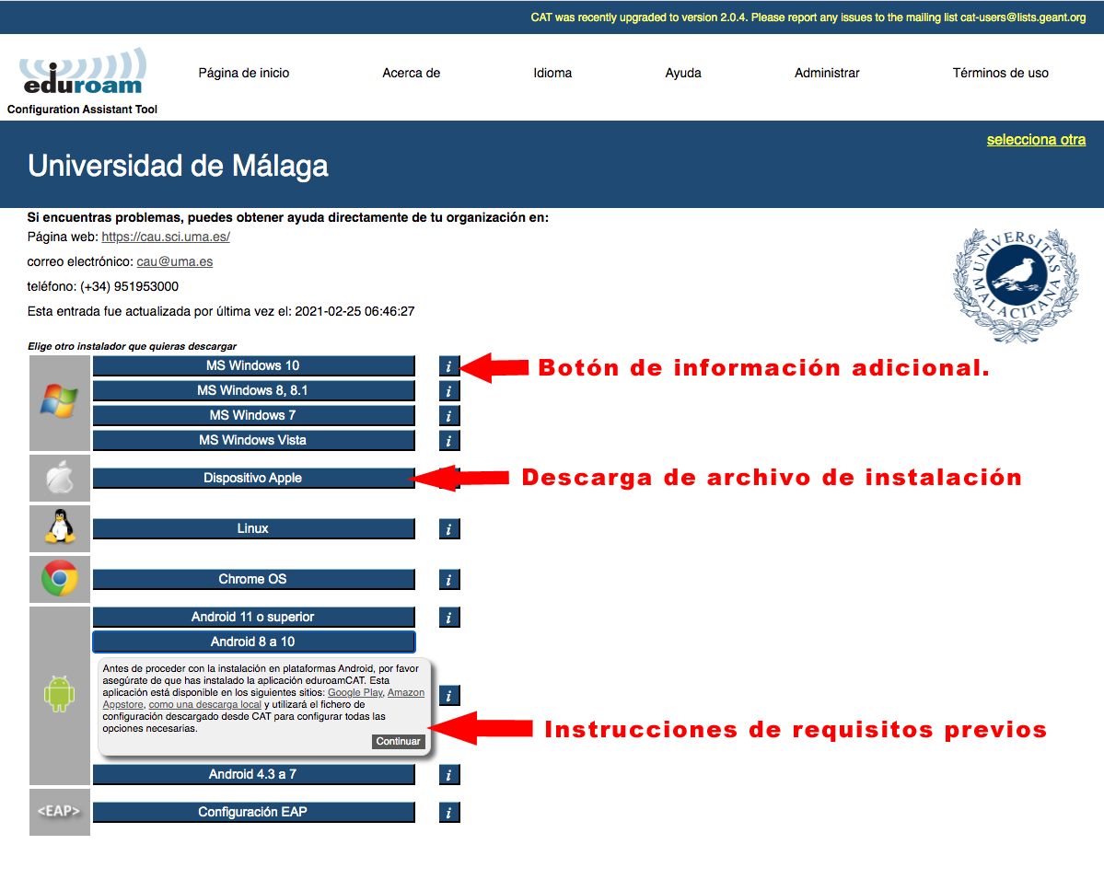The image size is (1104, 879).
Task: Click the eduroam logo
Action: (x=83, y=72)
